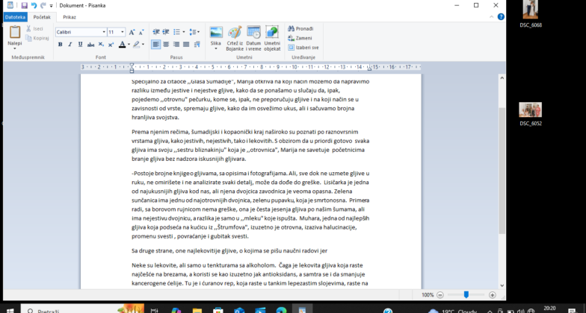Toggle underline formatting
586x313 pixels.
point(81,45)
